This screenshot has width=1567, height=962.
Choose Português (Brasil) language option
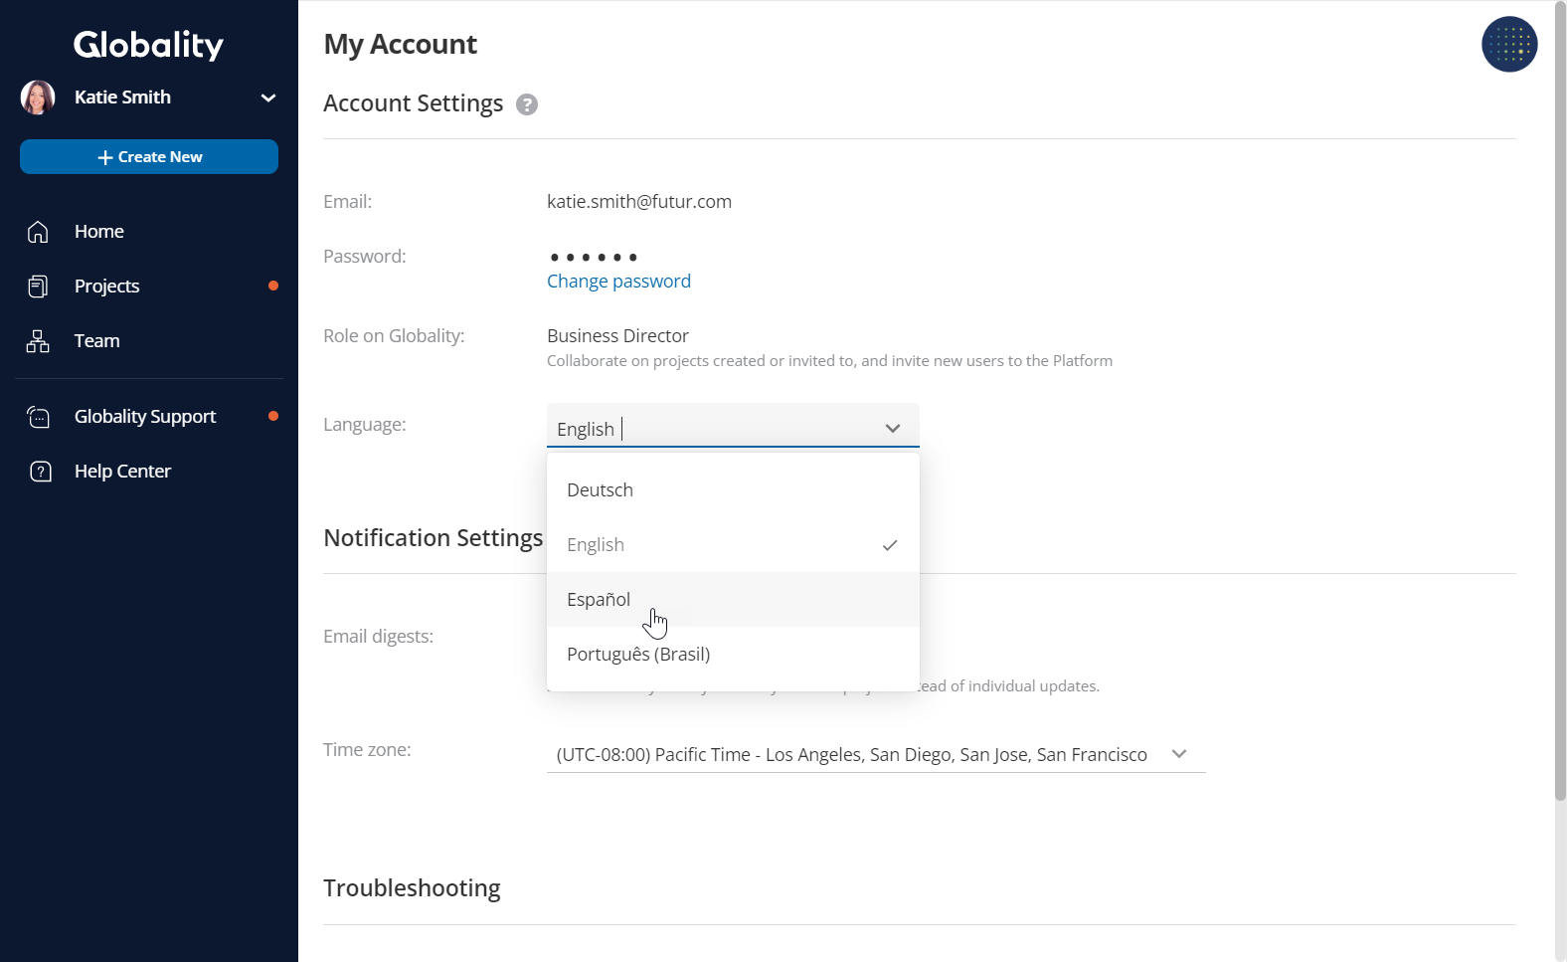733,655
